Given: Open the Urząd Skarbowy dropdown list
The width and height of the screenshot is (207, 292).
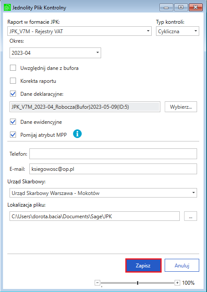Looking at the screenshot, I should [x=103, y=193].
